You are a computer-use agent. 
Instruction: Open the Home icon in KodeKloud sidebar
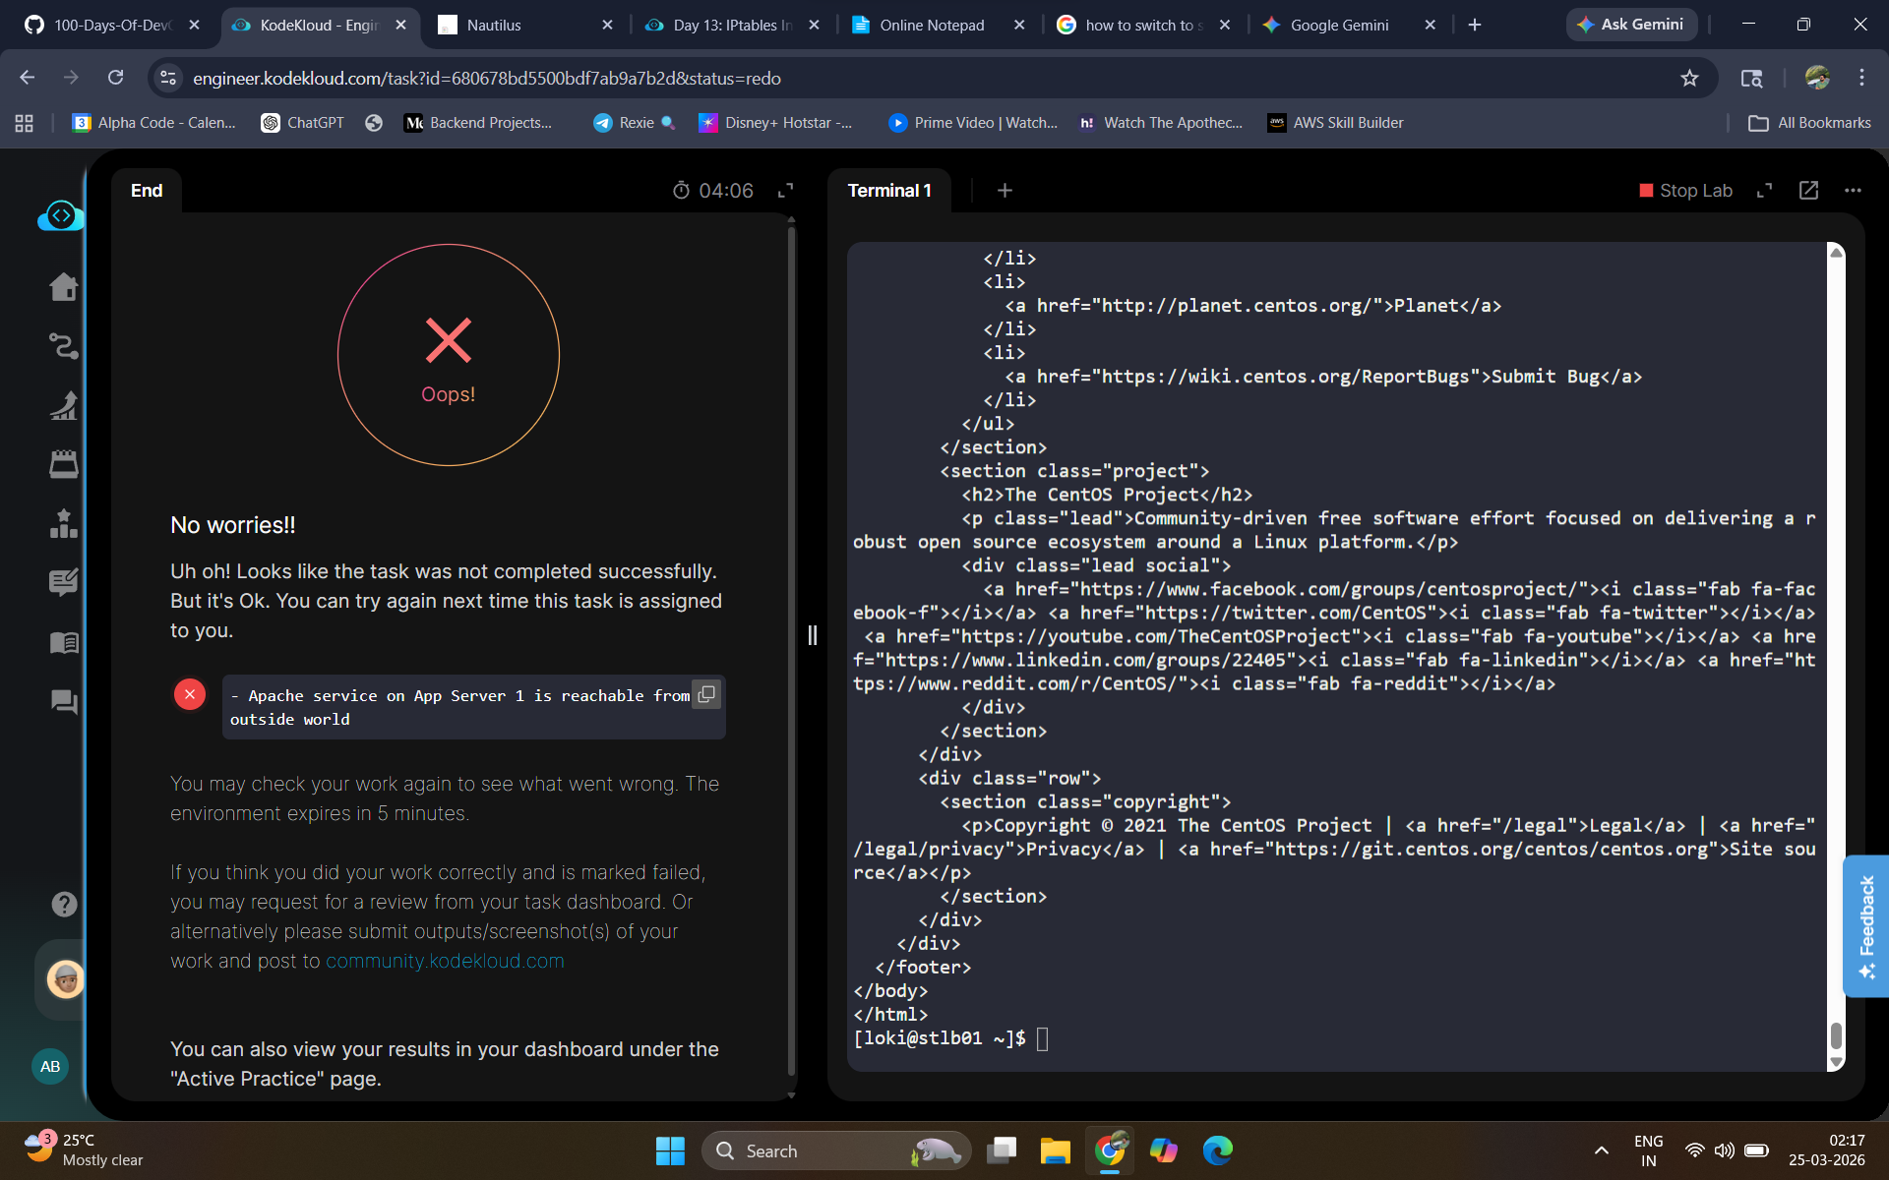click(x=64, y=287)
